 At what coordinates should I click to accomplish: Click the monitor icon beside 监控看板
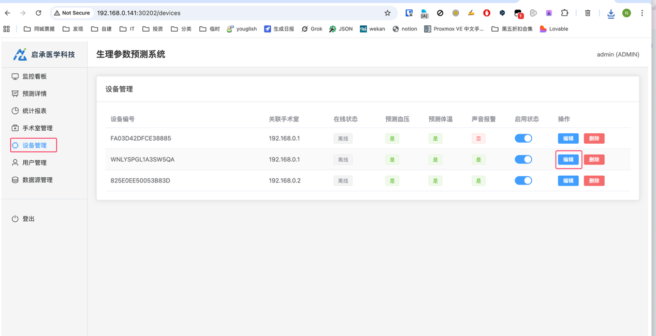[x=15, y=77]
